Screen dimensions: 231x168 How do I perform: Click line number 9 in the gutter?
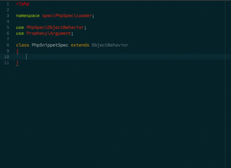(x=8, y=51)
